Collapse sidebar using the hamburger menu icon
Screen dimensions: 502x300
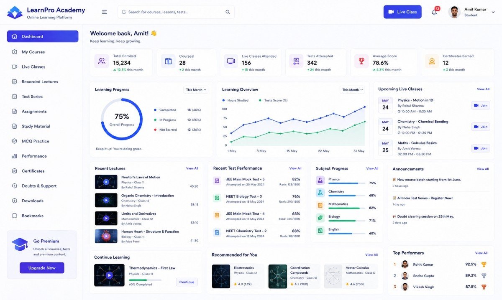[105, 12]
